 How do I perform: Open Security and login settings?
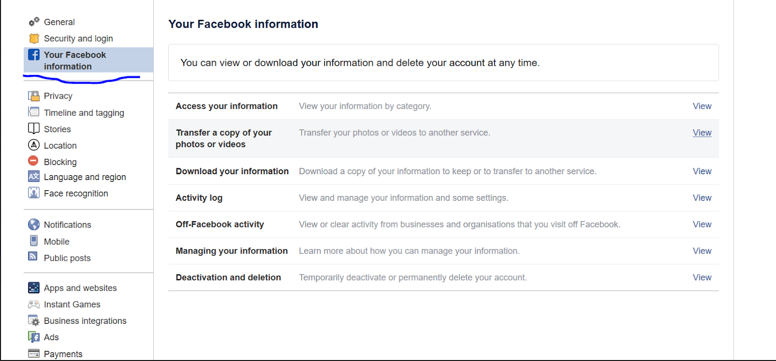click(x=78, y=38)
